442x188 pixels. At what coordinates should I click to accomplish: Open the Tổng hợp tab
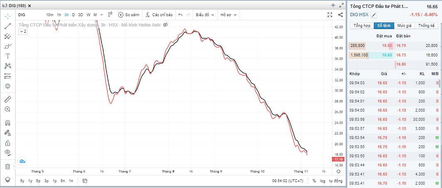pyautogui.click(x=362, y=26)
